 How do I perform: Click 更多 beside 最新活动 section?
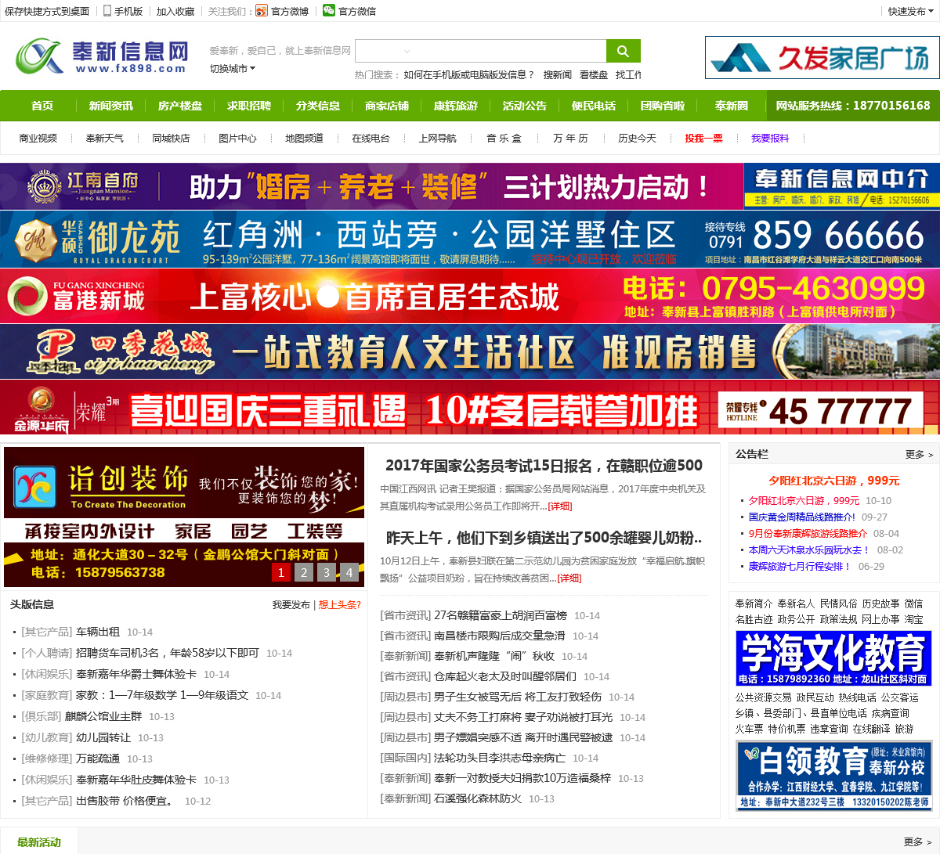[918, 841]
